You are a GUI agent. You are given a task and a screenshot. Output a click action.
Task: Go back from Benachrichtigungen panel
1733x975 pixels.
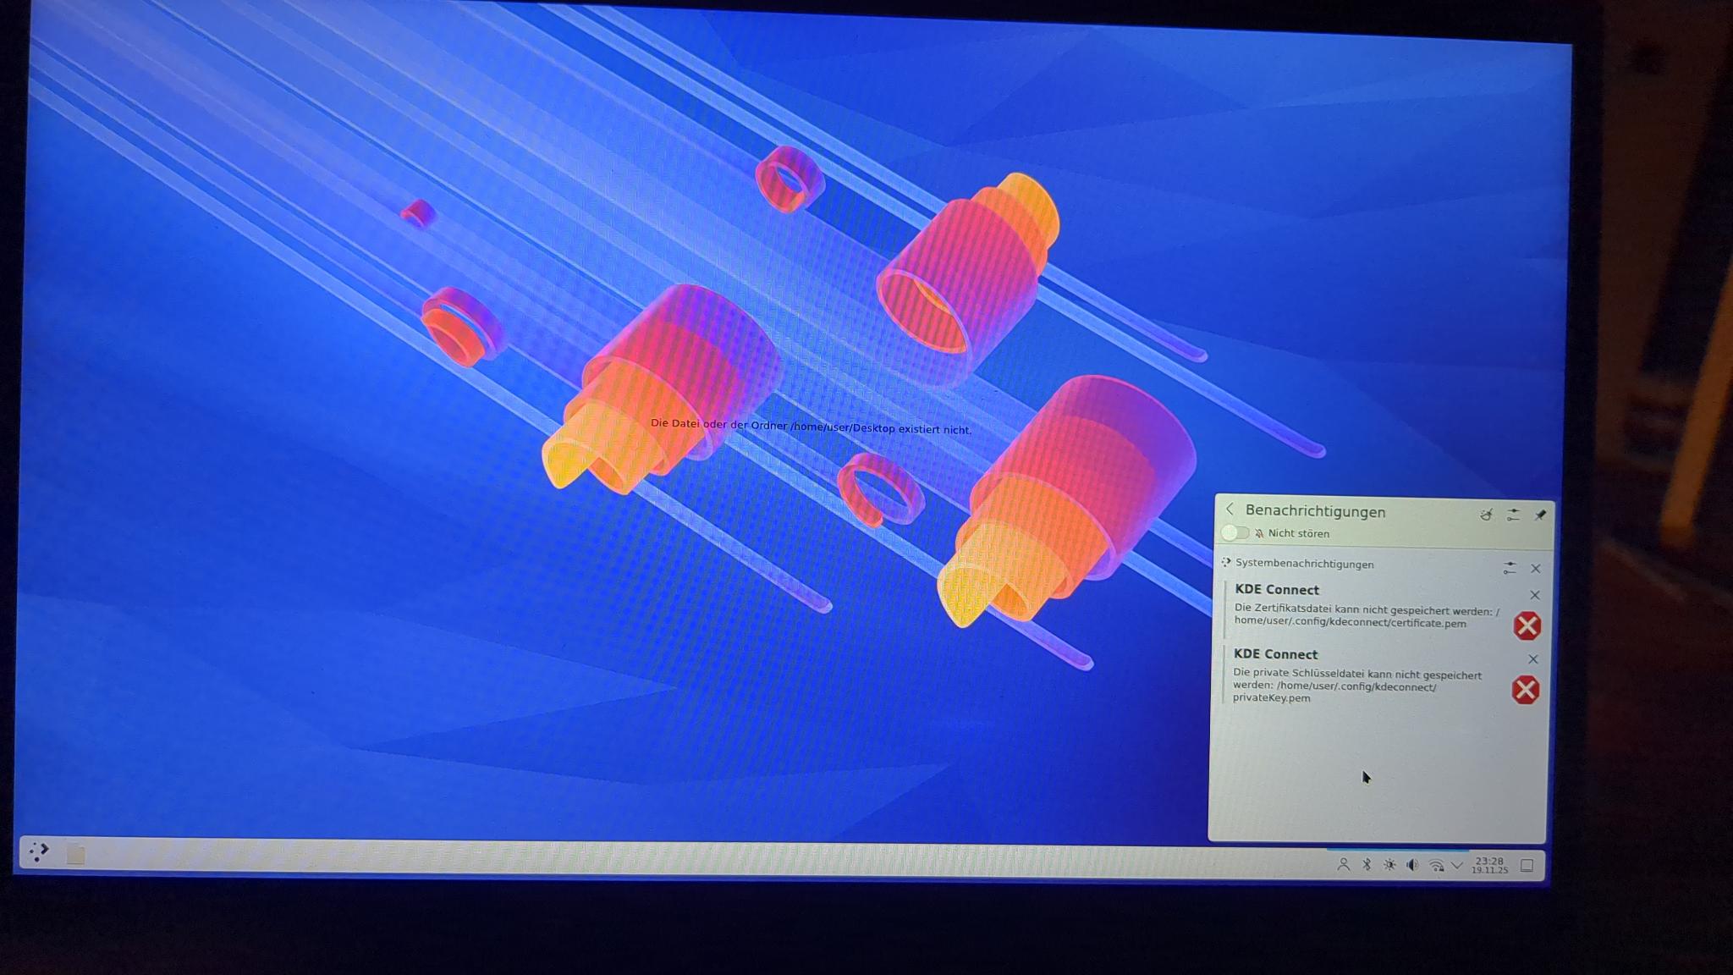click(1230, 510)
